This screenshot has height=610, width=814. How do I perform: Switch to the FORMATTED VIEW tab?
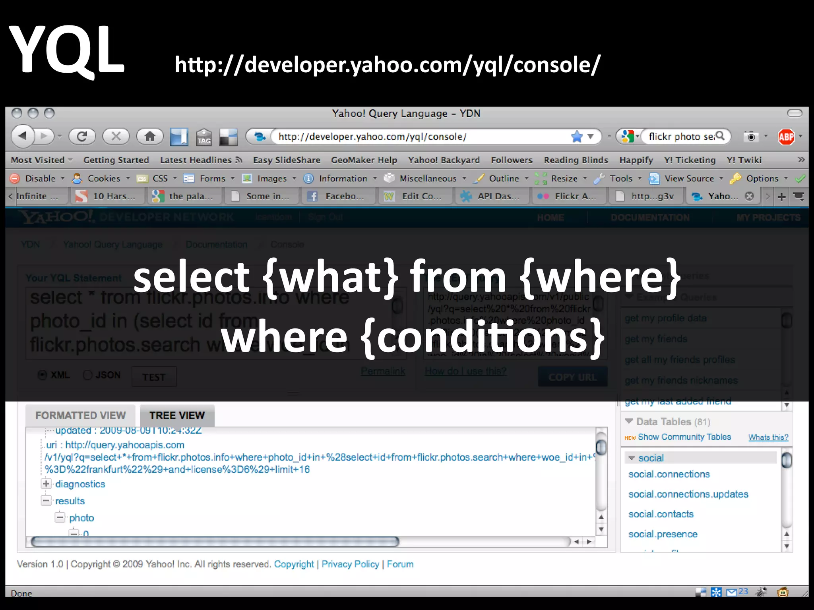click(x=80, y=415)
